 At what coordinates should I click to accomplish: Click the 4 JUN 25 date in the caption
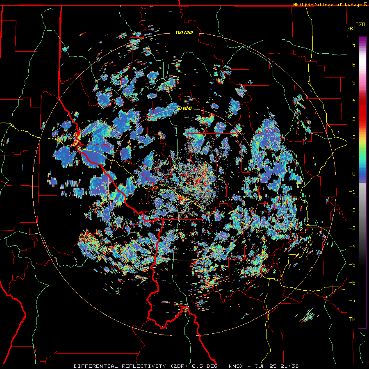click(x=262, y=366)
